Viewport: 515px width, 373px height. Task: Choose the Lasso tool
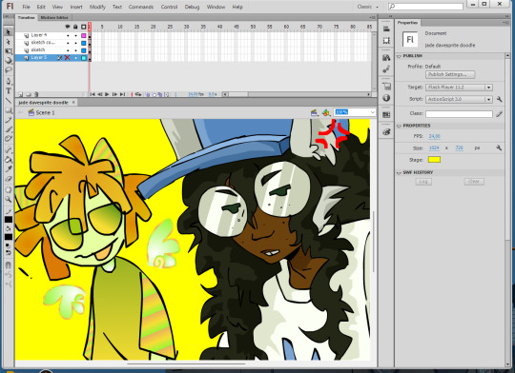pyautogui.click(x=9, y=69)
